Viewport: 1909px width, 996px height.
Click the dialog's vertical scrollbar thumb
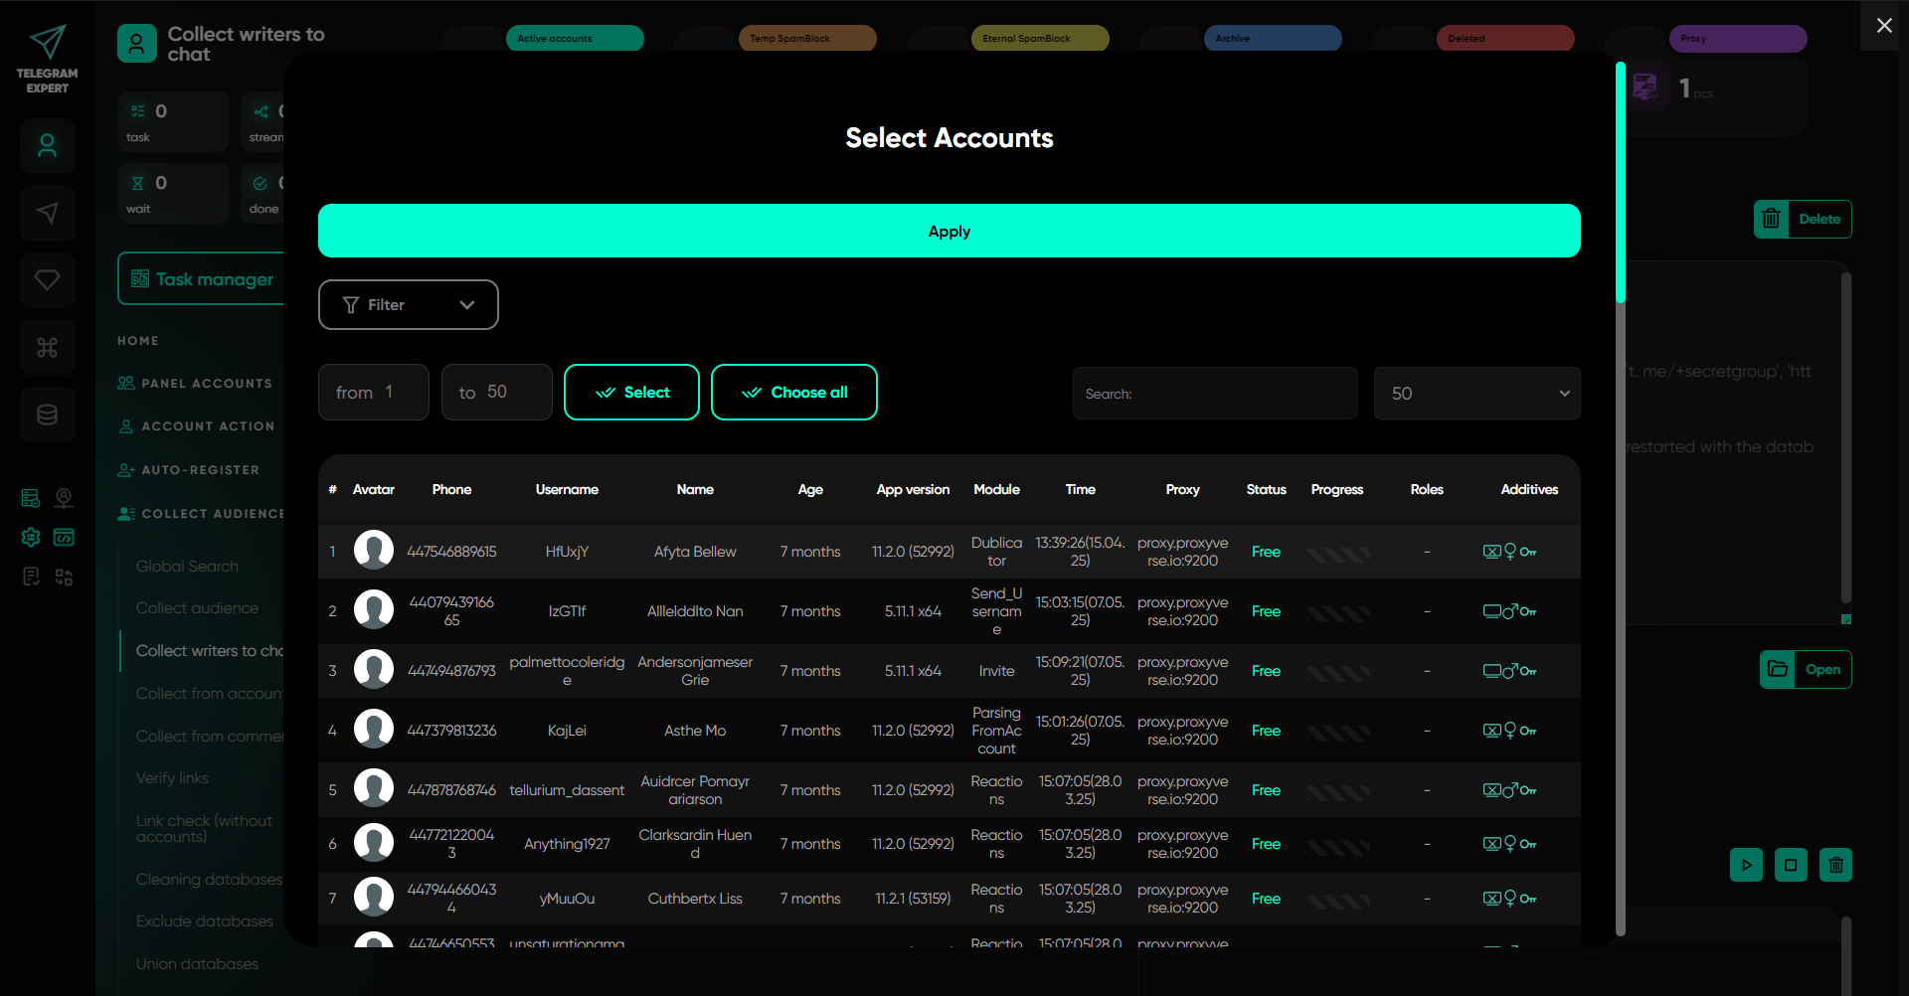[x=1621, y=184]
